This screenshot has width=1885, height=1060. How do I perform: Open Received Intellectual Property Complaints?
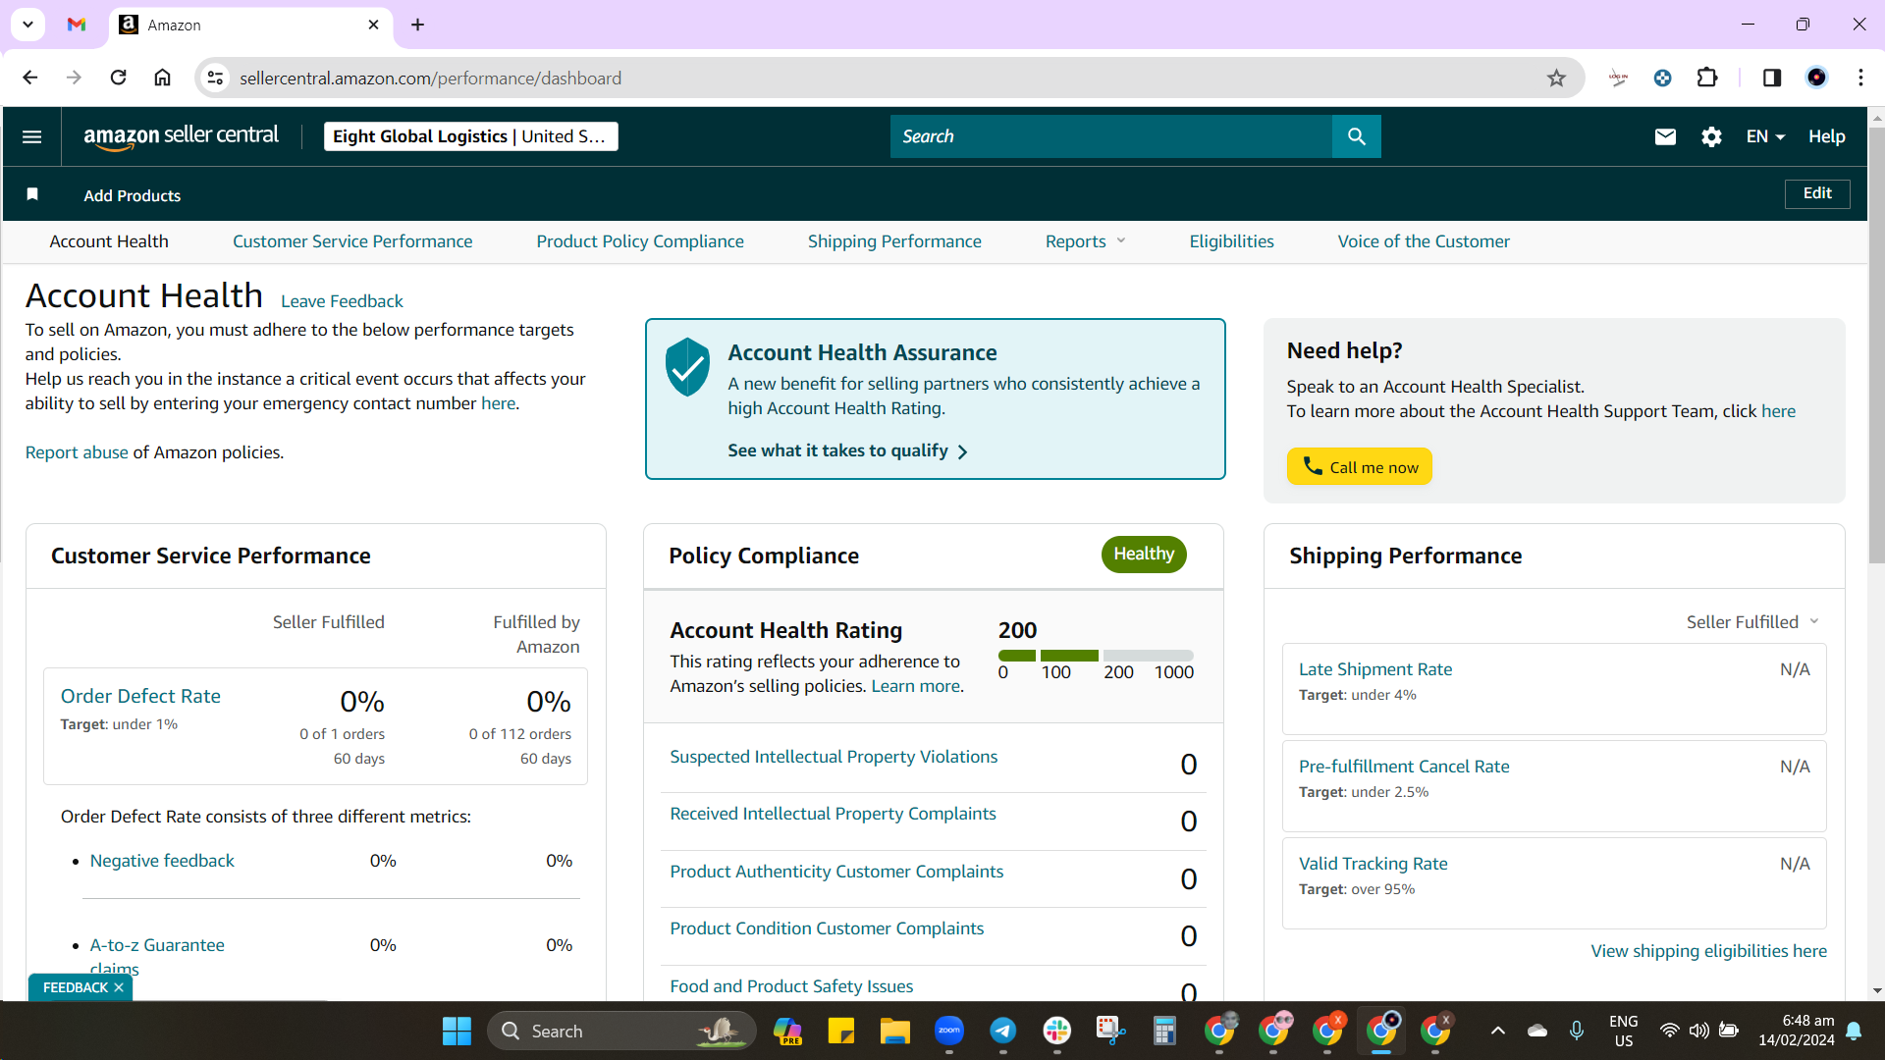coord(833,814)
